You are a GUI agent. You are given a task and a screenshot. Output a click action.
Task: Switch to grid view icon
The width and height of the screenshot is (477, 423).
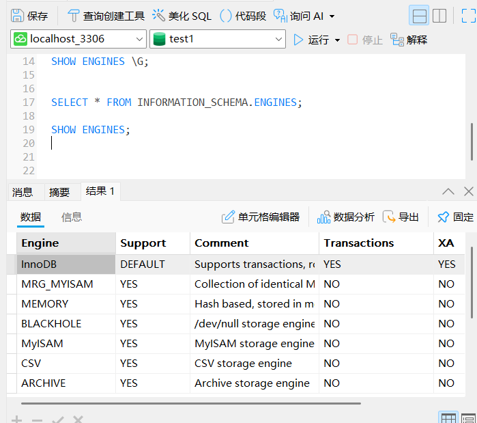(448, 418)
